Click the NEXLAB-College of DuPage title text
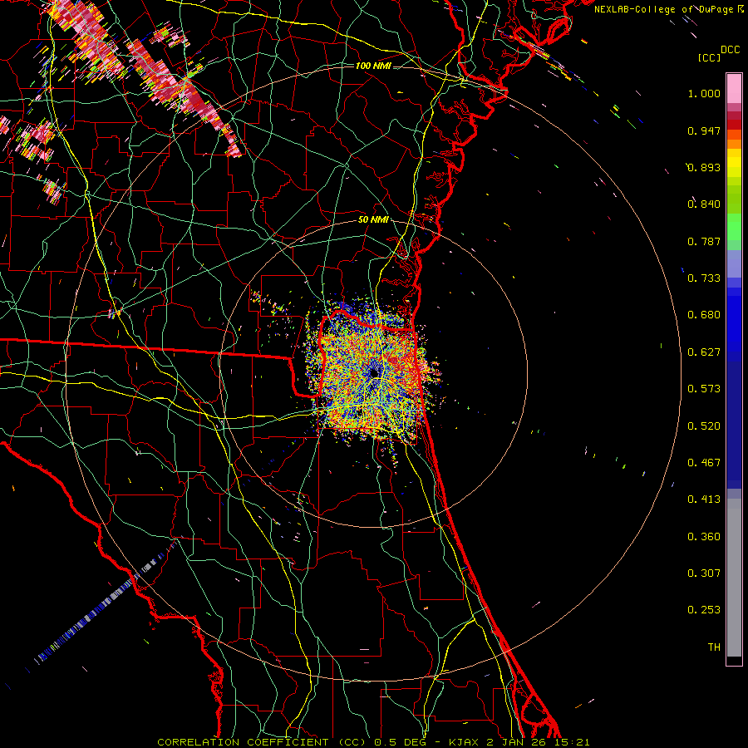The height and width of the screenshot is (748, 748). point(664,9)
